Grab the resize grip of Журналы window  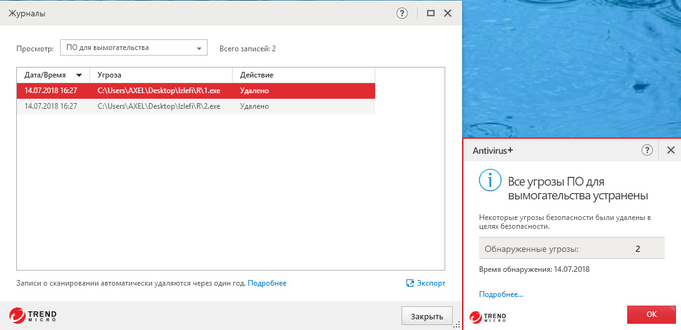pyautogui.click(x=457, y=325)
